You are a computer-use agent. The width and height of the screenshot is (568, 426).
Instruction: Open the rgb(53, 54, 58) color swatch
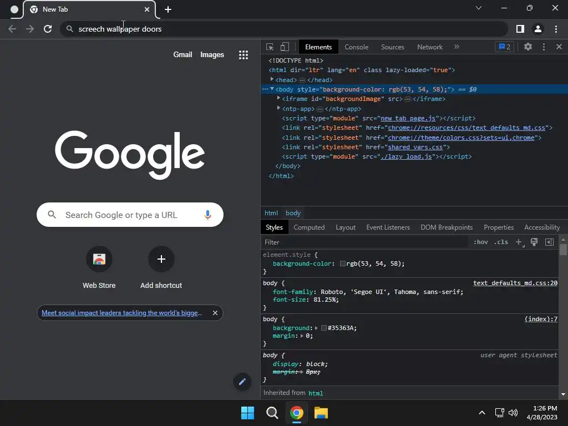342,263
